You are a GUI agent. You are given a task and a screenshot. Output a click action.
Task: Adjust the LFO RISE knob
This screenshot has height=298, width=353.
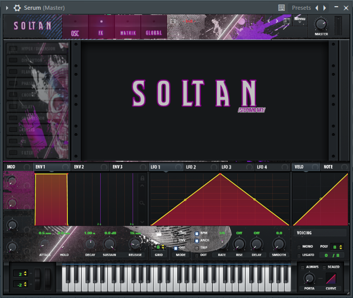(239, 245)
